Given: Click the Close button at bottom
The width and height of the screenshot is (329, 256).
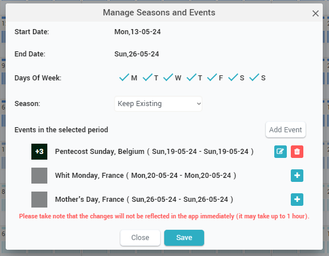Looking at the screenshot, I should pyautogui.click(x=140, y=238).
